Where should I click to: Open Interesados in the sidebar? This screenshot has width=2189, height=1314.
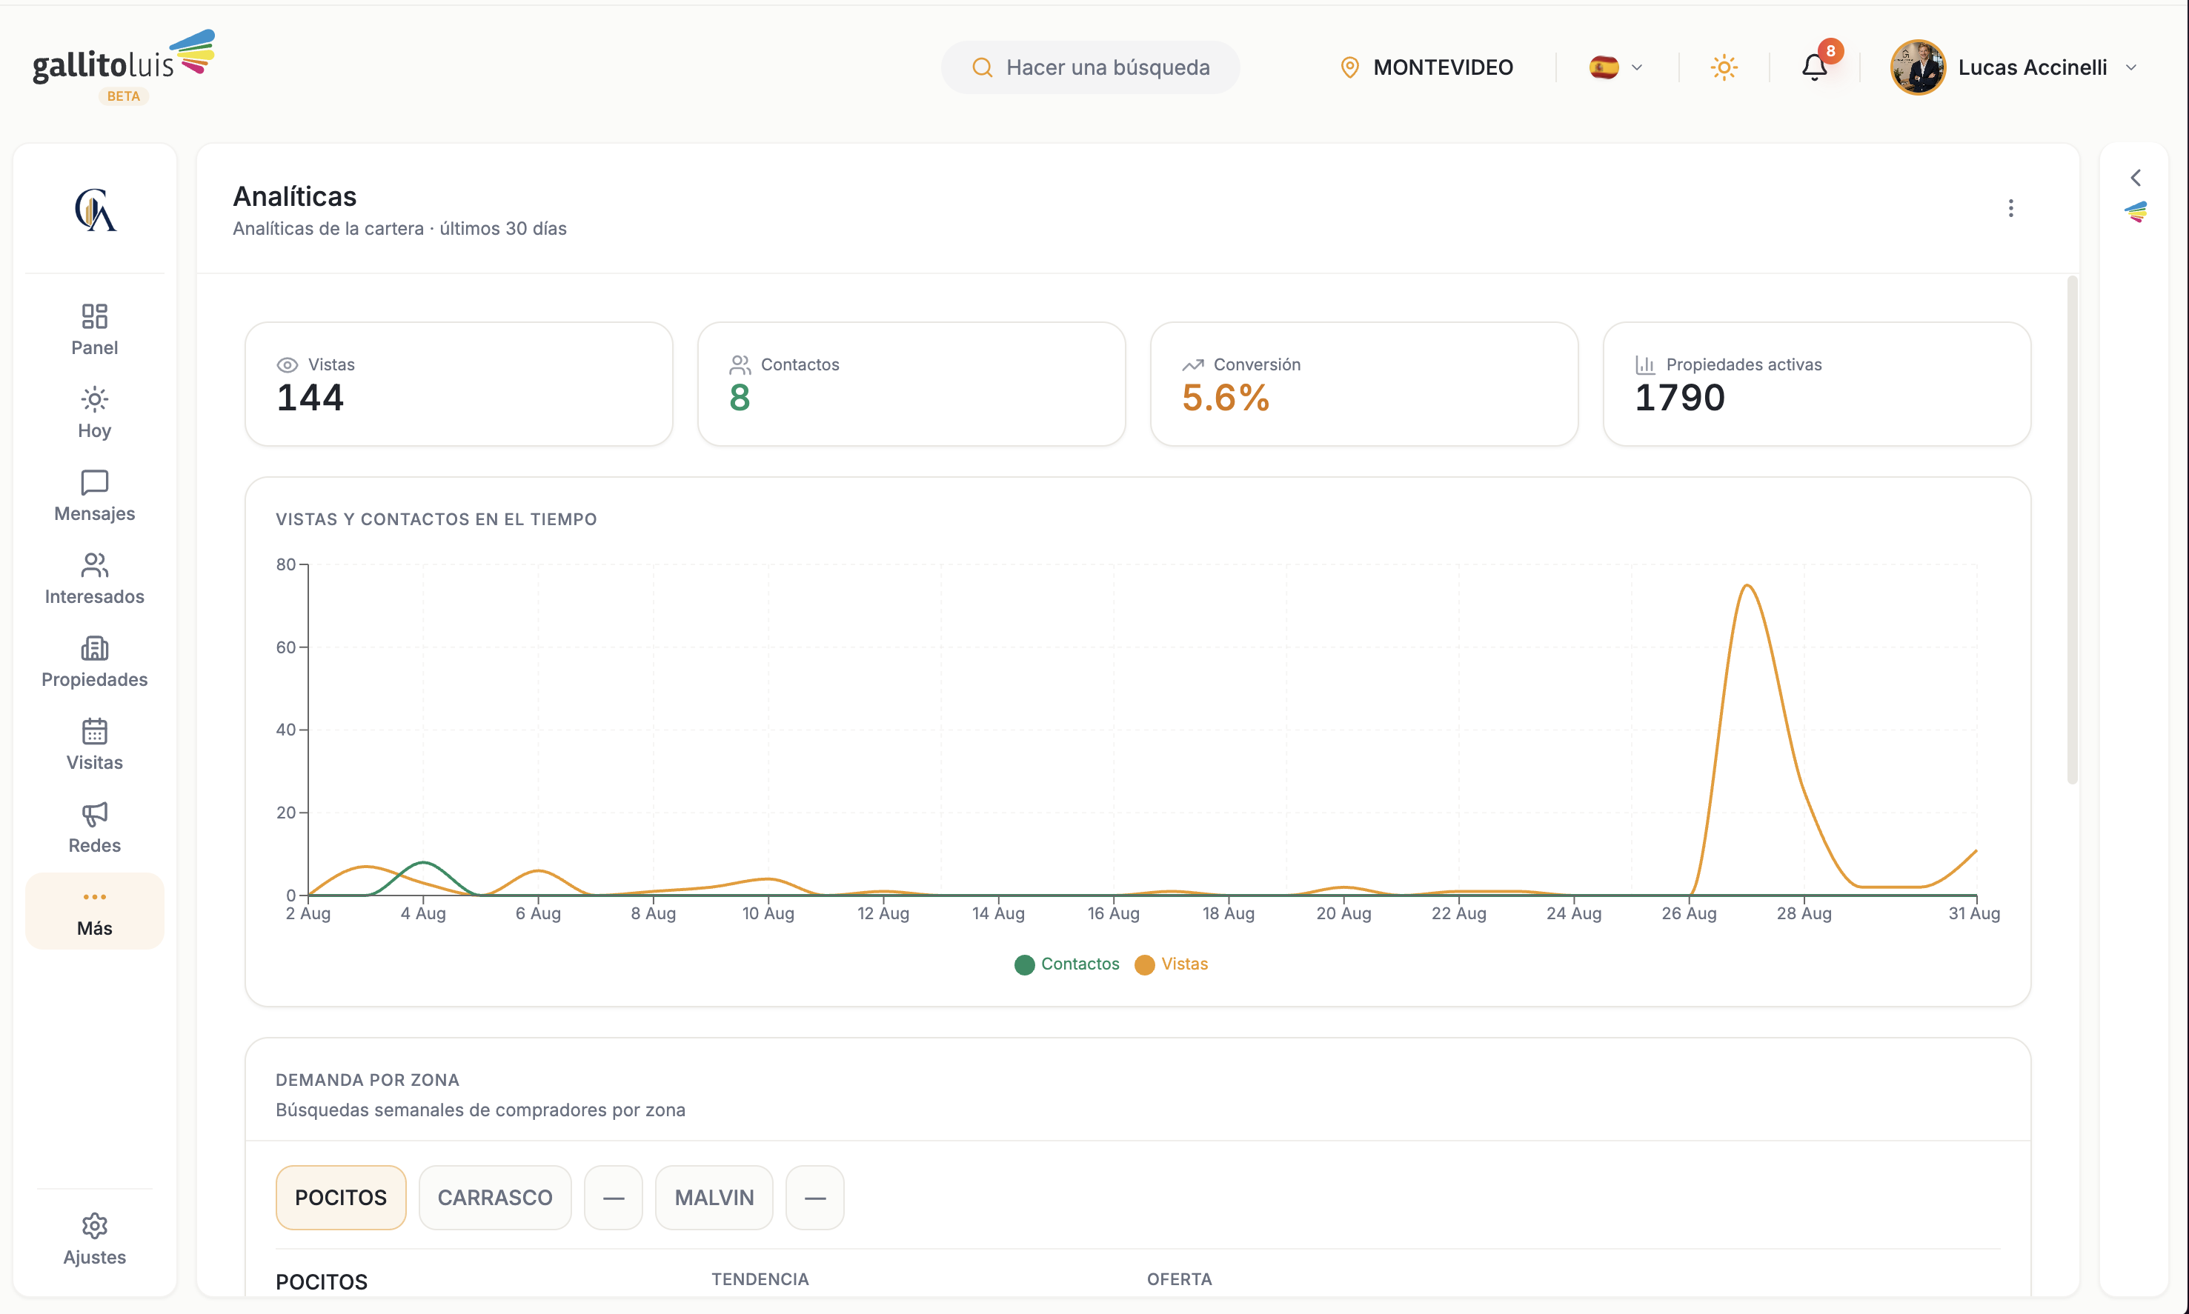pos(94,579)
